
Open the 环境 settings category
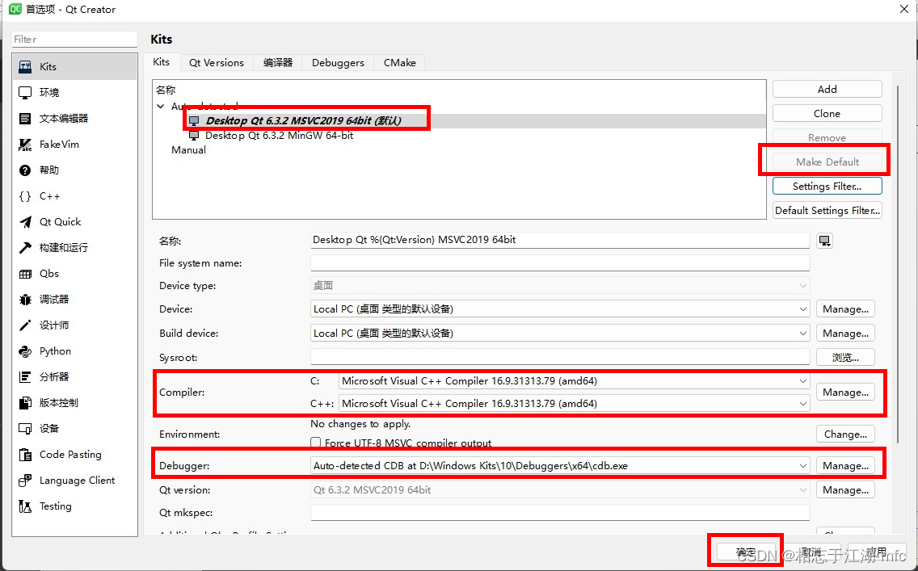click(75, 92)
